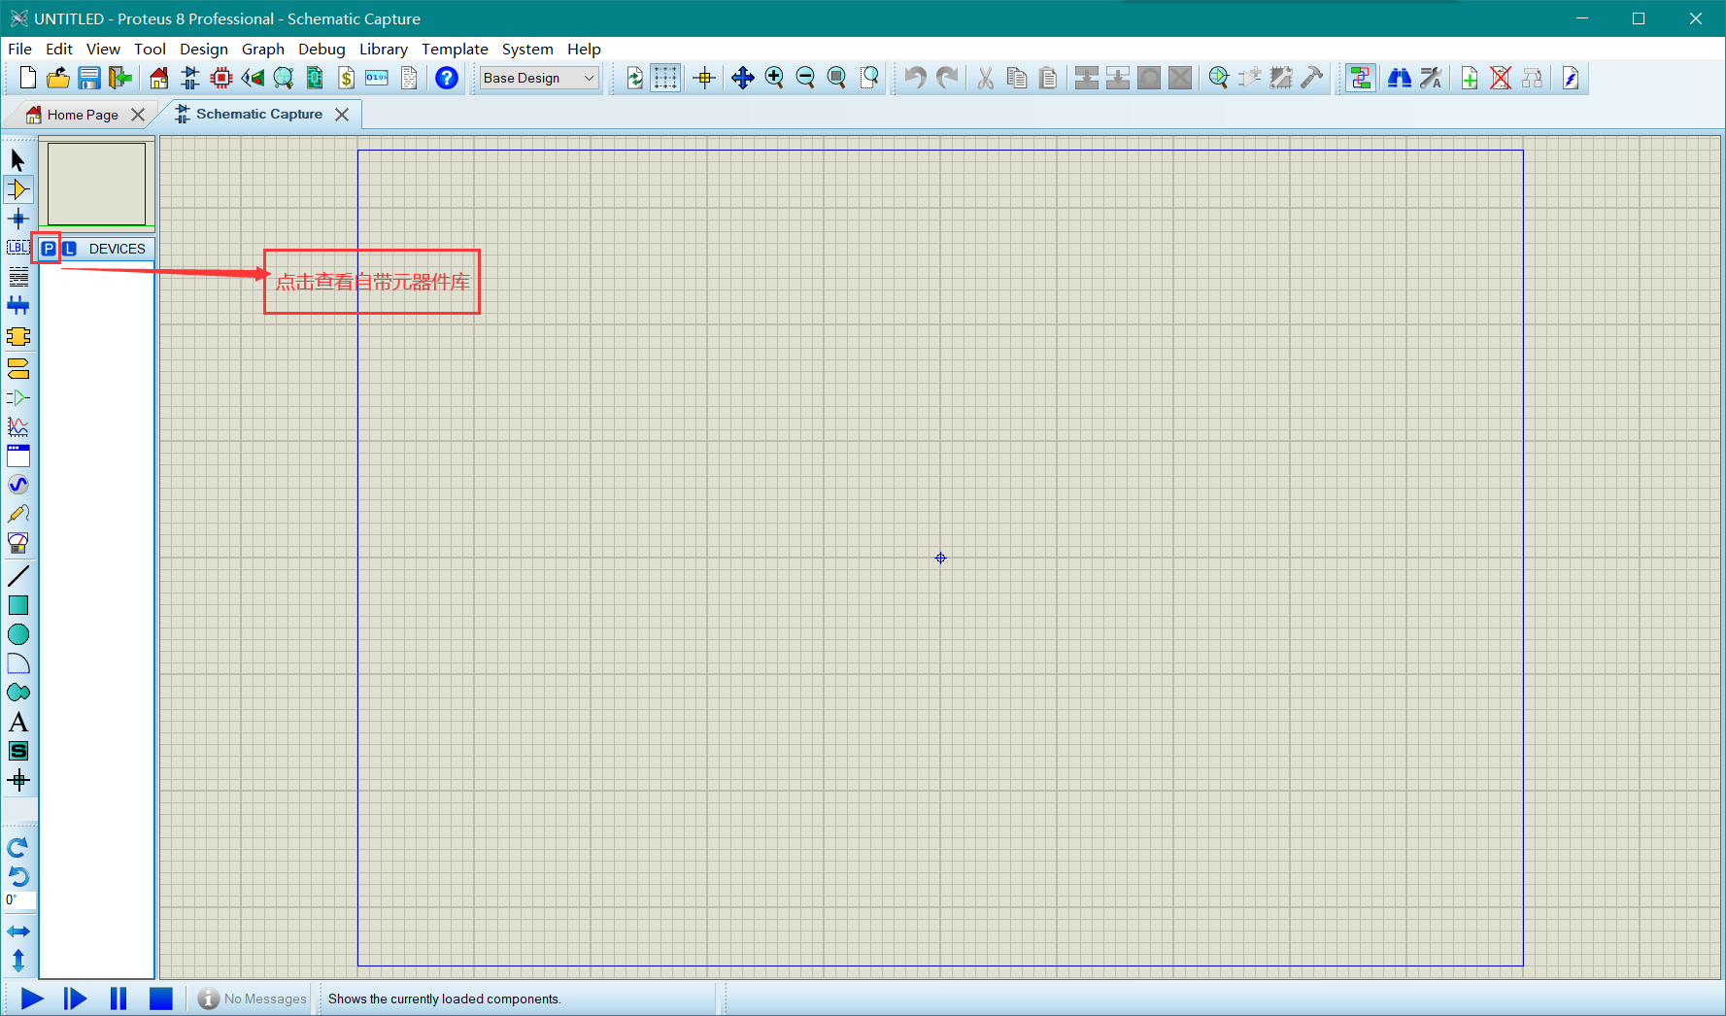Click the No Messages status indicator
The height and width of the screenshot is (1016, 1726).
(253, 999)
